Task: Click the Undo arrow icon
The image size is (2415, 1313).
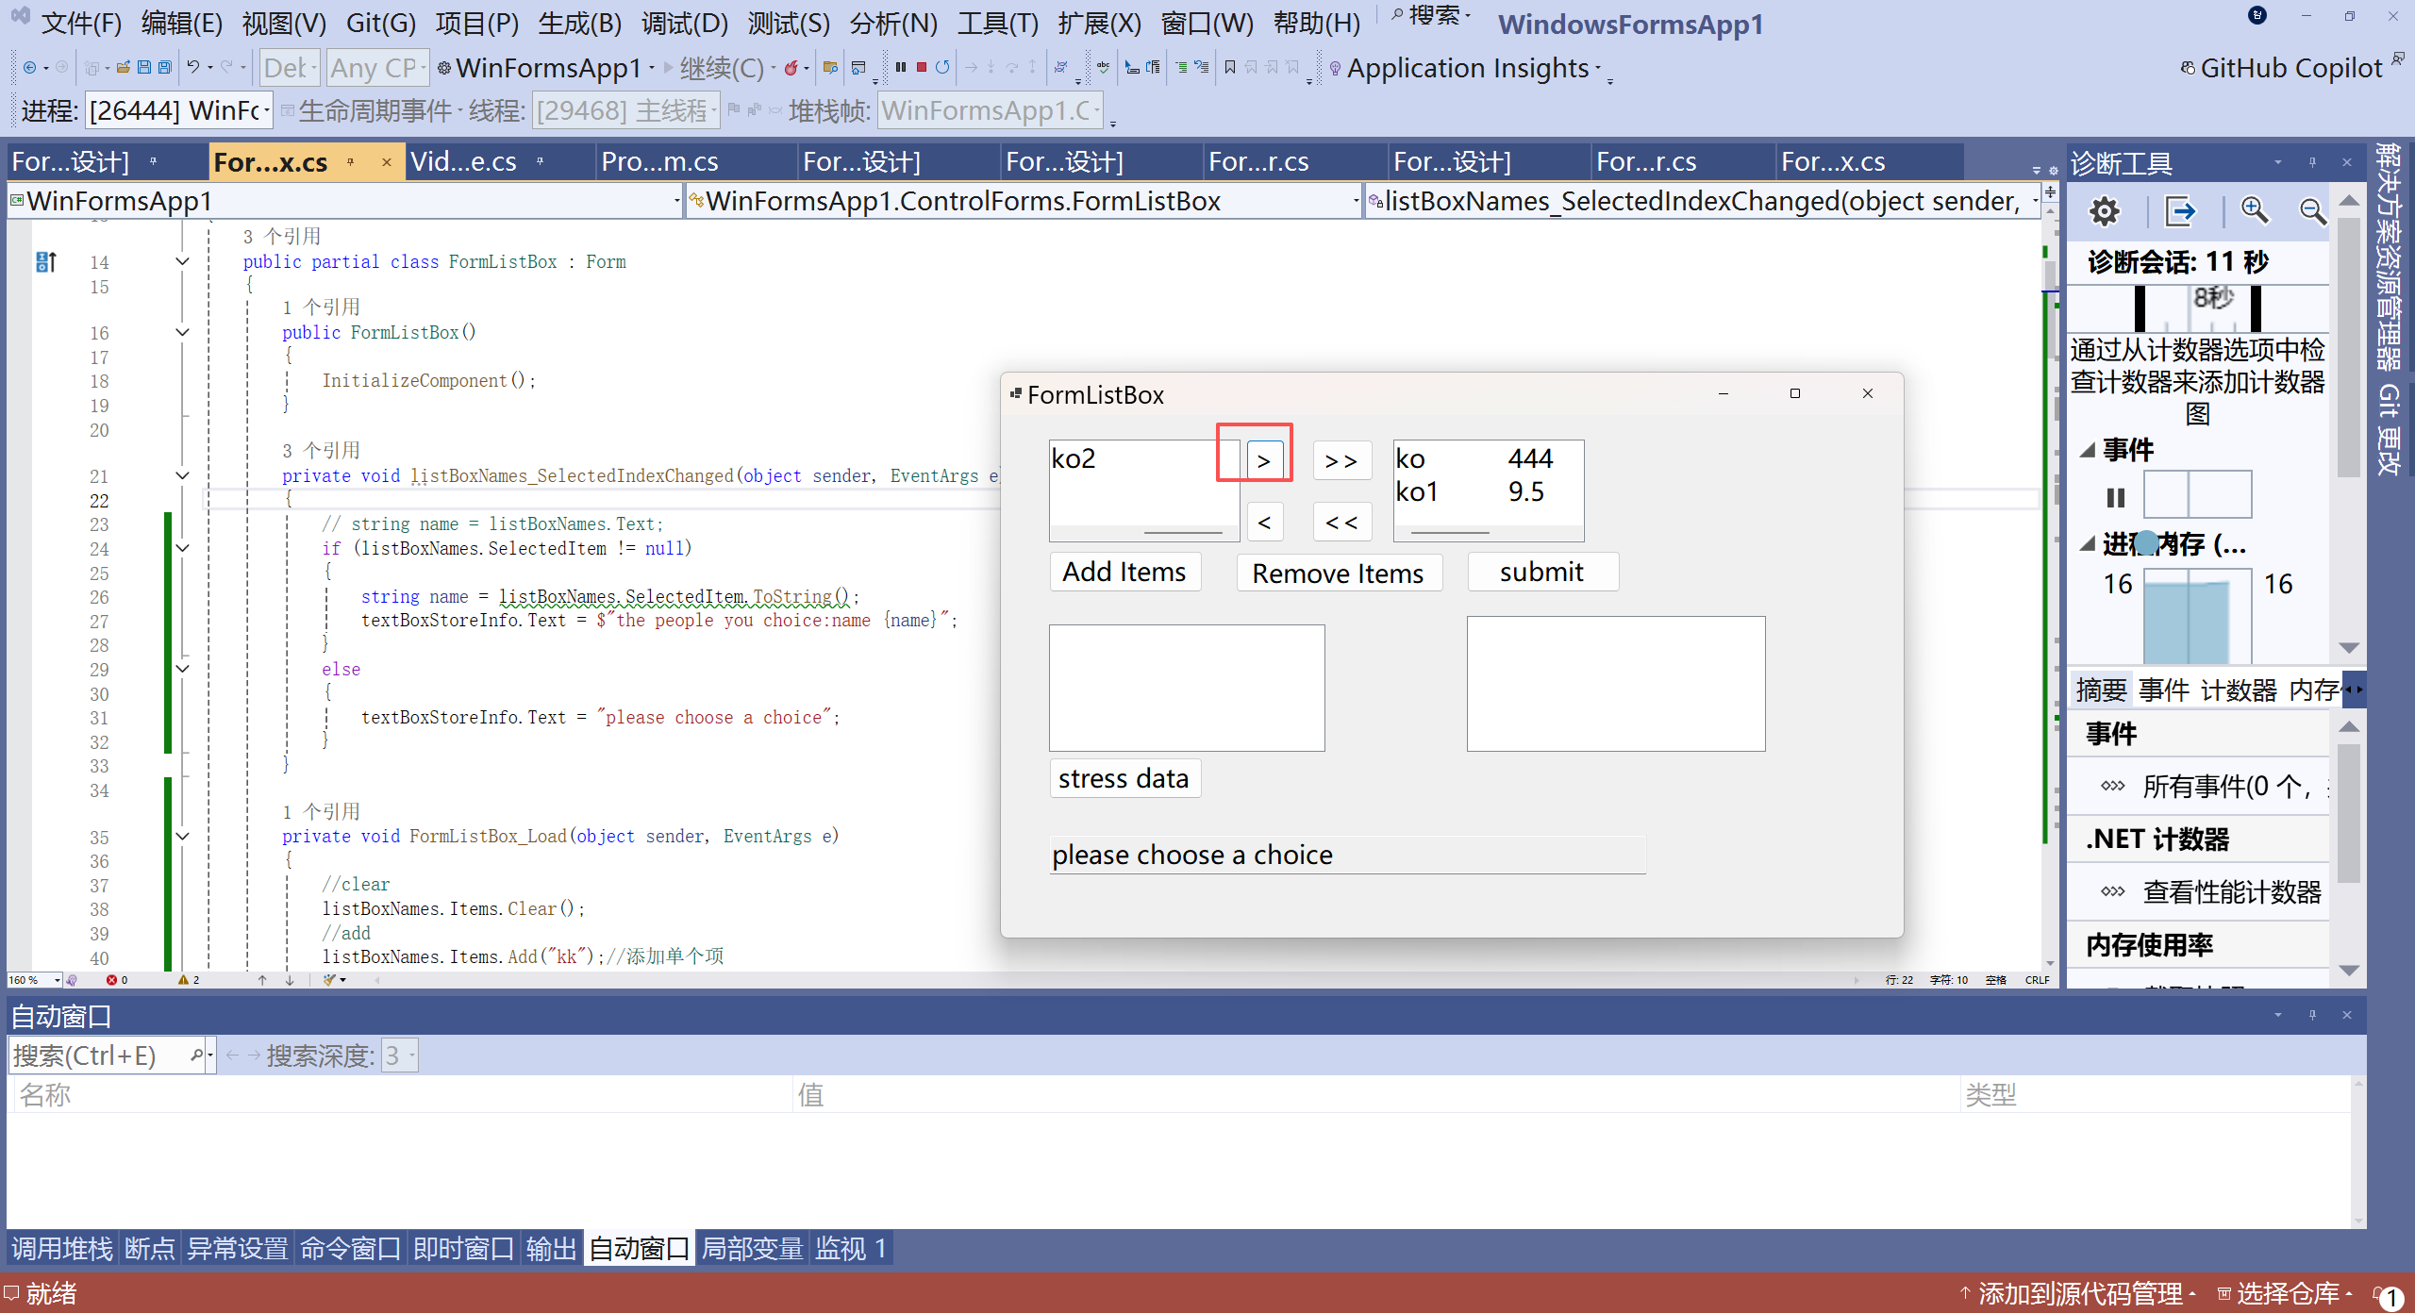Action: pyautogui.click(x=192, y=67)
